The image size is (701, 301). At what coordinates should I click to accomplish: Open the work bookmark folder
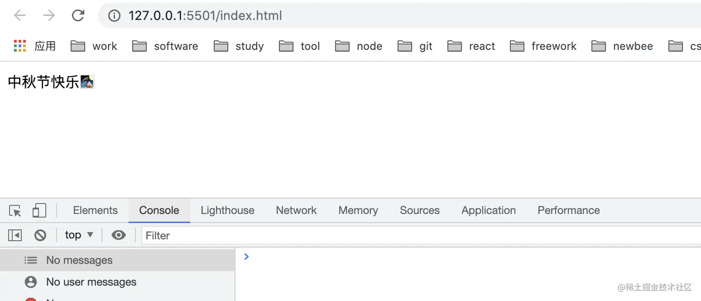[94, 46]
